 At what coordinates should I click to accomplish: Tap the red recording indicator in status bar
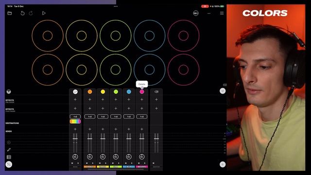(x=205, y=6)
